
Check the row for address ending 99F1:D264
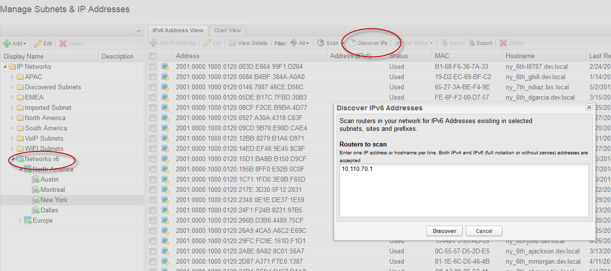(153, 66)
